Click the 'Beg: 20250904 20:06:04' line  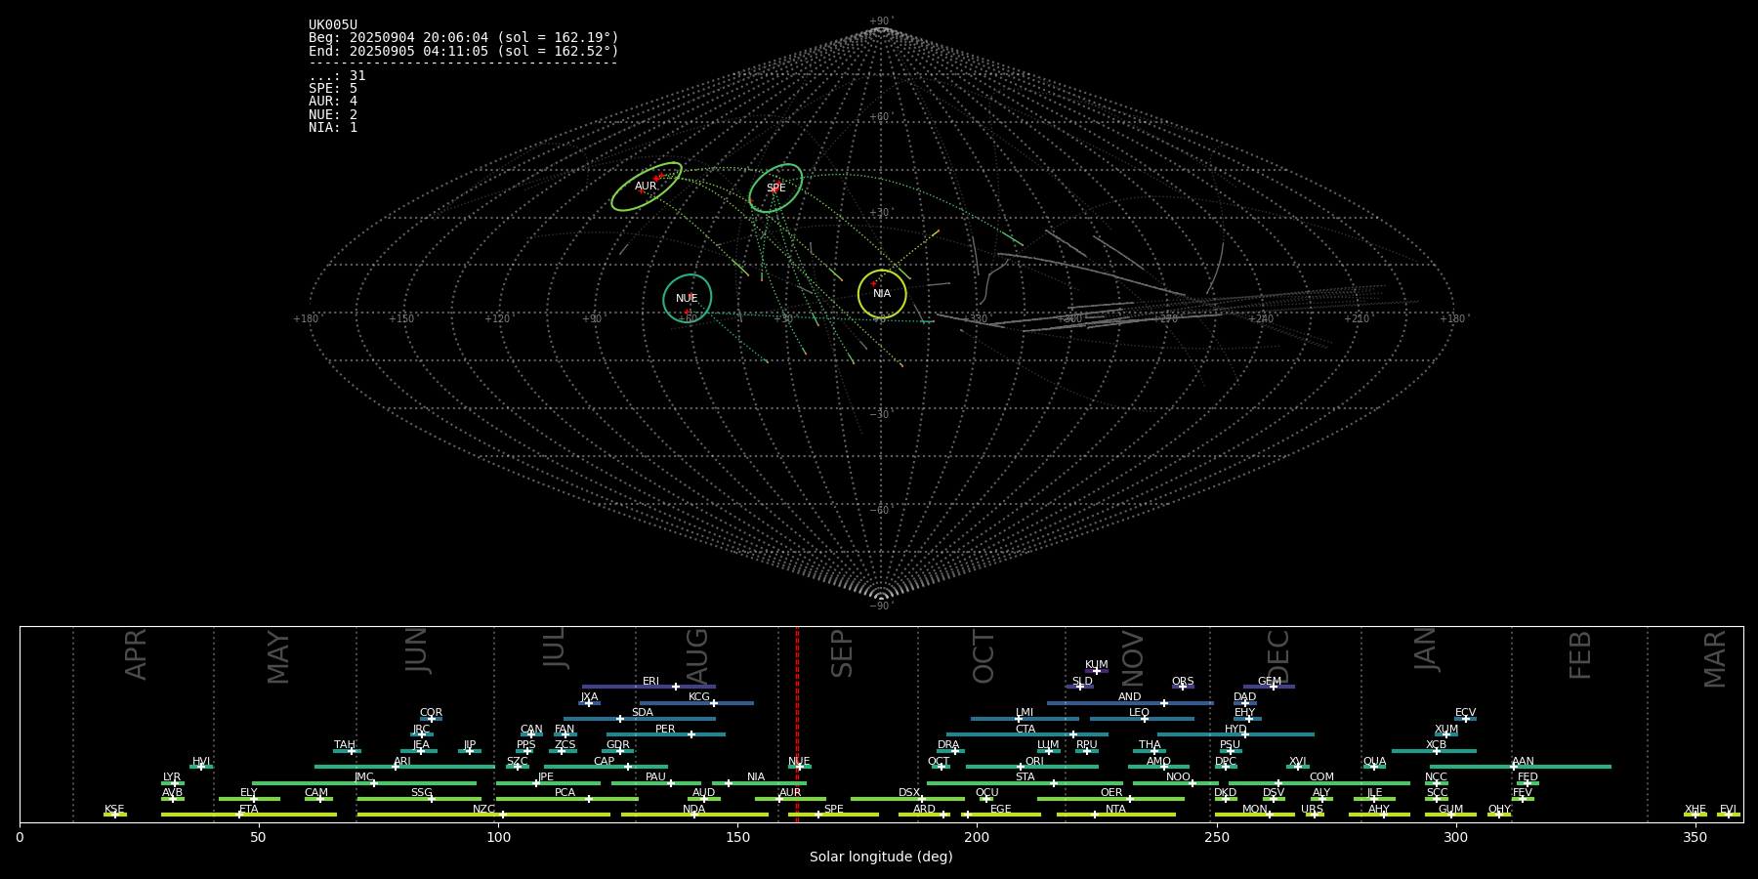pos(464,38)
